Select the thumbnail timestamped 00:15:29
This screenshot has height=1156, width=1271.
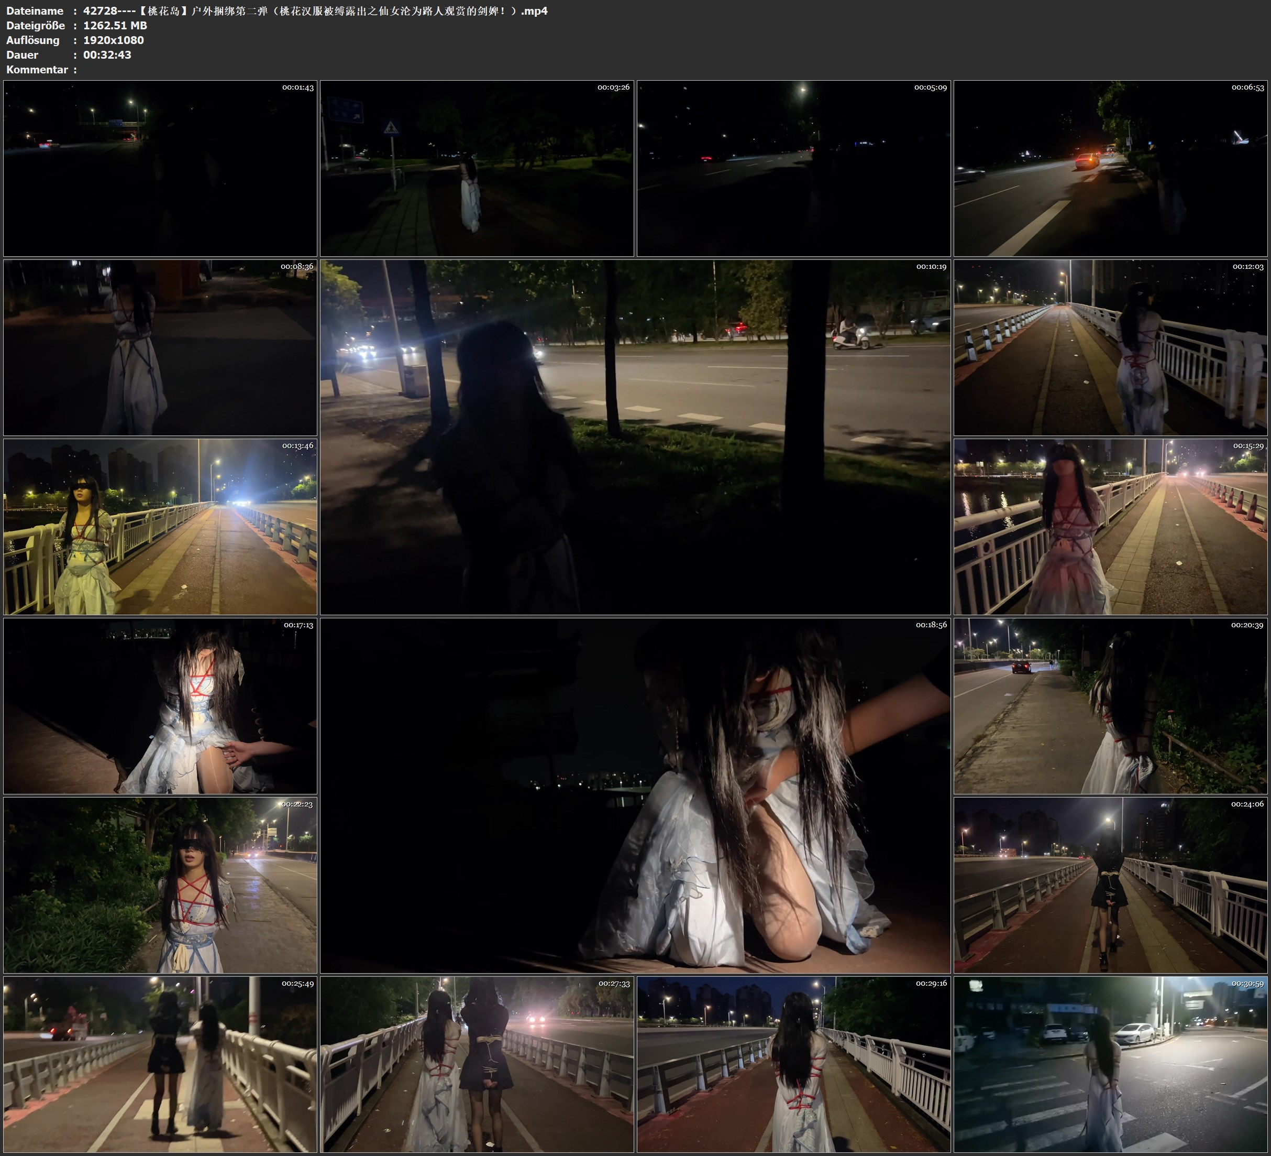click(1111, 527)
